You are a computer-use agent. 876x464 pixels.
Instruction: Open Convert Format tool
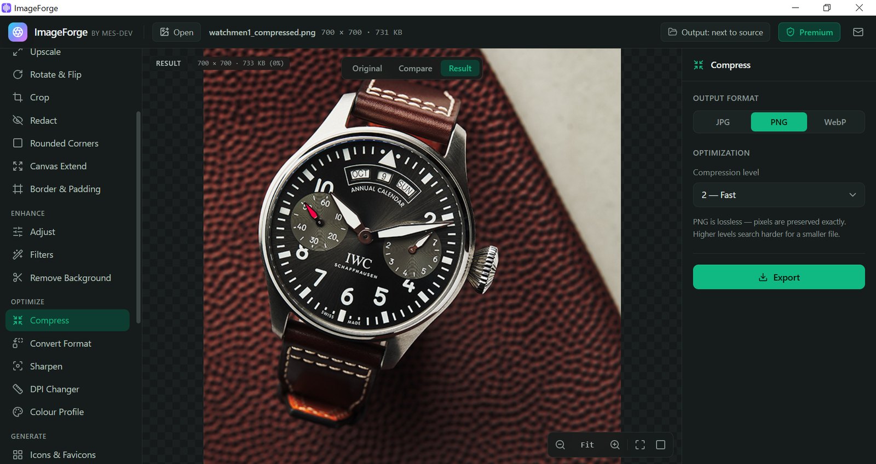coord(67,344)
